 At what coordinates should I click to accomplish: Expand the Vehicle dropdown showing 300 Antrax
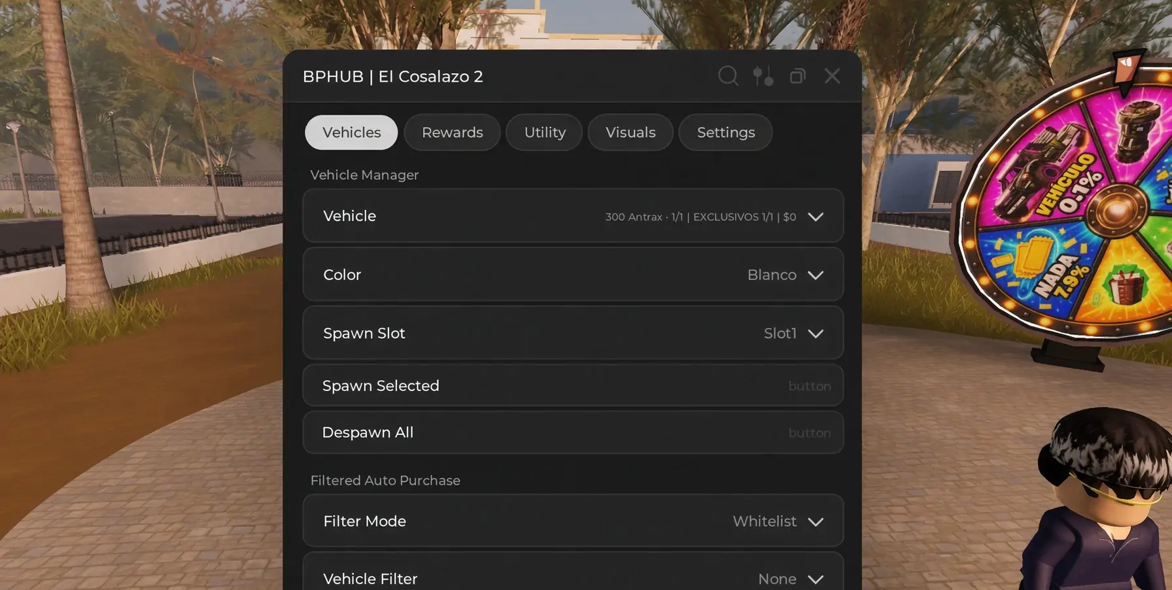coord(573,216)
